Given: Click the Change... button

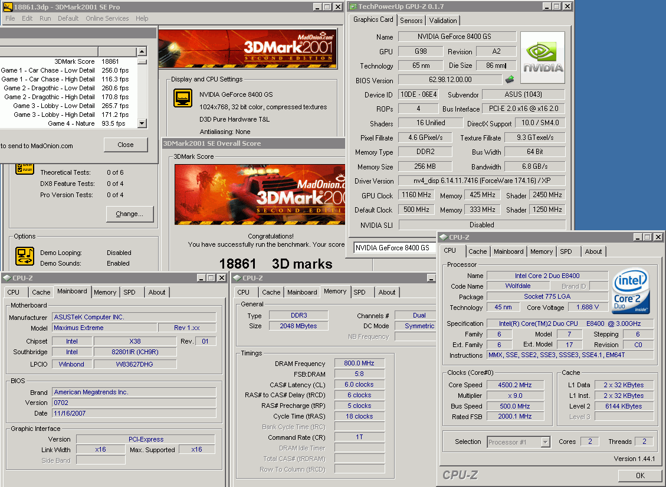Looking at the screenshot, I should pos(130,214).
